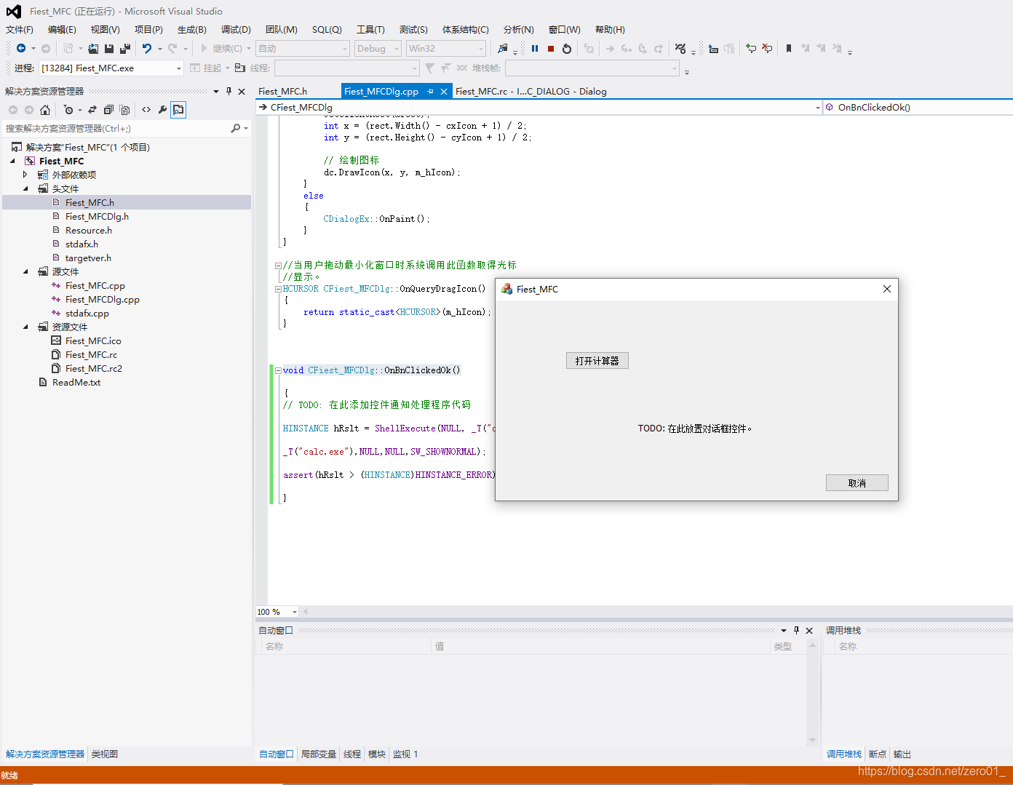Collapse the 资源文件 folder node
This screenshot has height=785, width=1013.
pos(25,327)
